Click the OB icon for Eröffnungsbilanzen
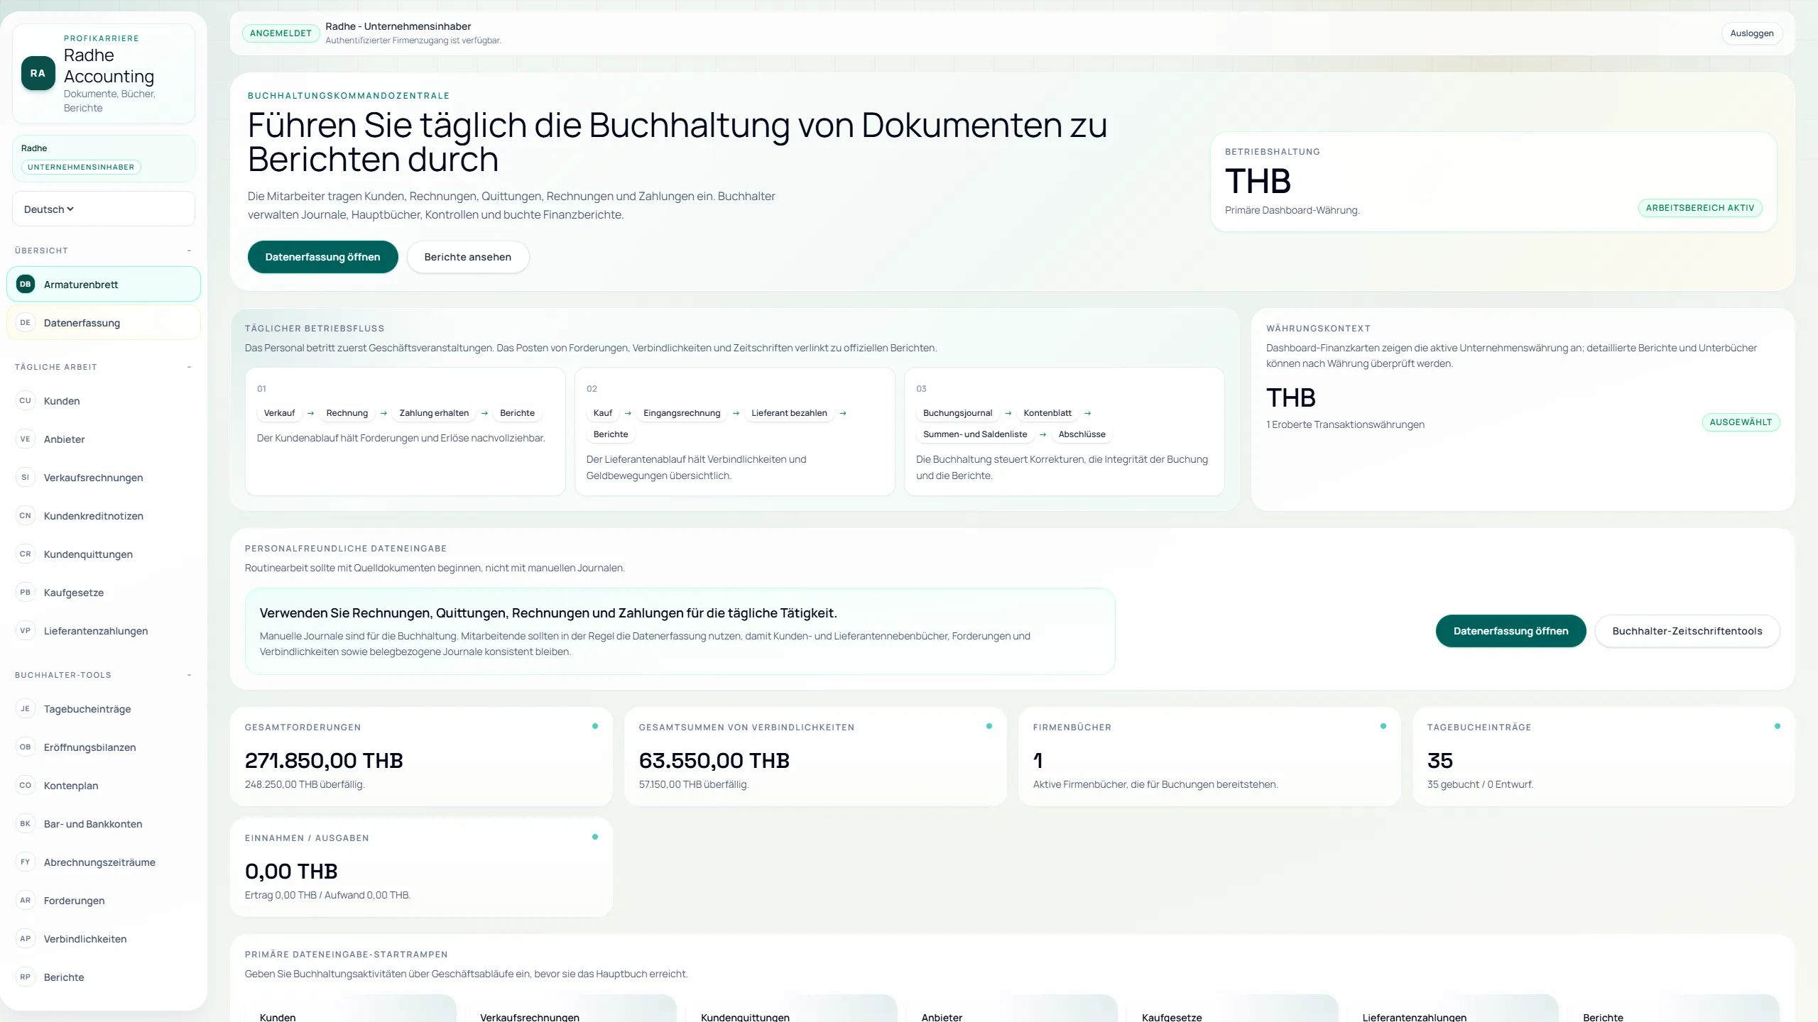 click(x=26, y=747)
